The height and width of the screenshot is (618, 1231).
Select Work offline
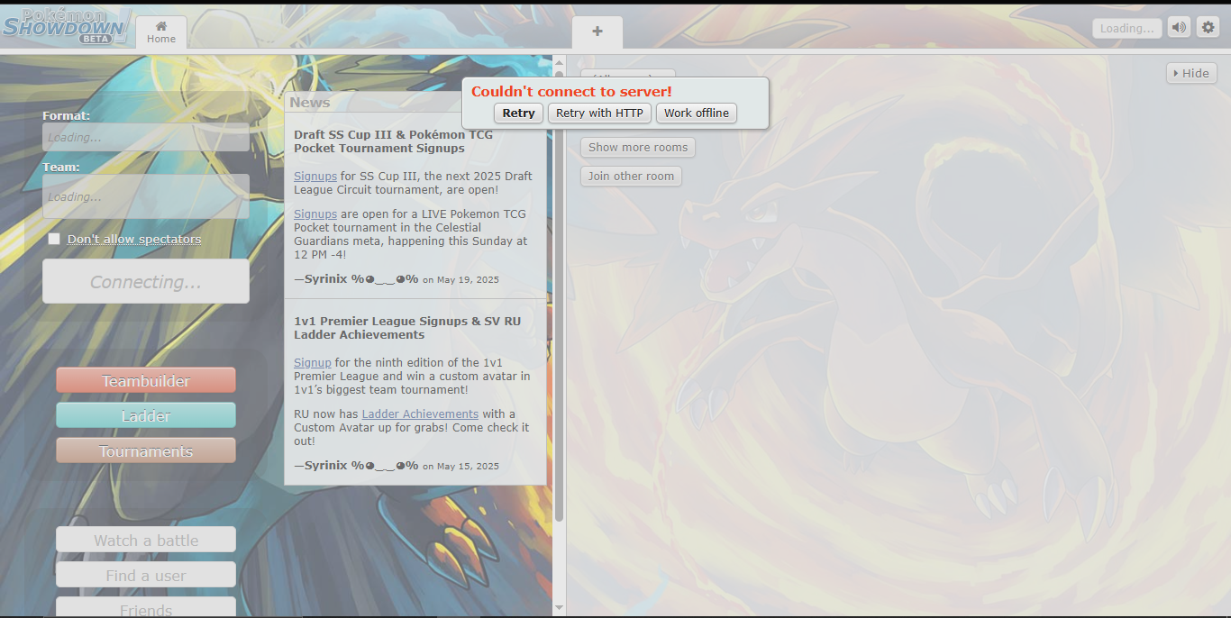697,113
